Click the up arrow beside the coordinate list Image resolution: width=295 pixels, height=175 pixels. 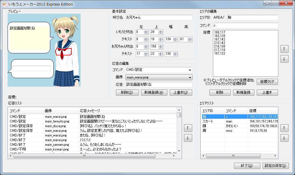pyautogui.click(x=284, y=49)
